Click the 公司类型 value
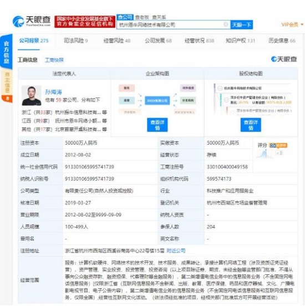305x307 pixels. pyautogui.click(x=99, y=191)
